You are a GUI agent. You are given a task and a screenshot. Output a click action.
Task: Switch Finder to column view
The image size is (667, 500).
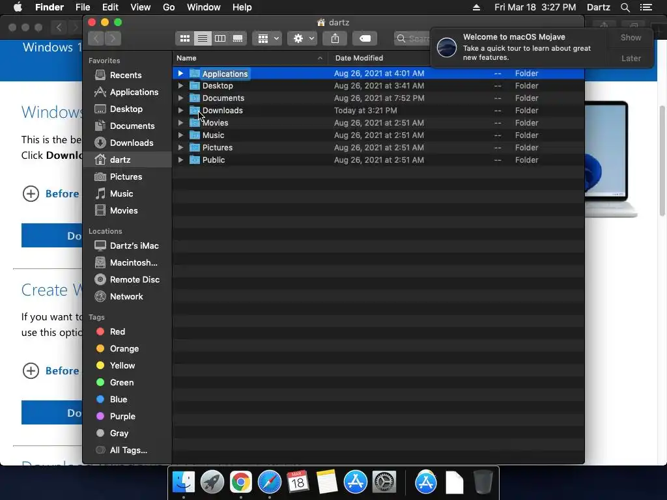[x=220, y=38]
